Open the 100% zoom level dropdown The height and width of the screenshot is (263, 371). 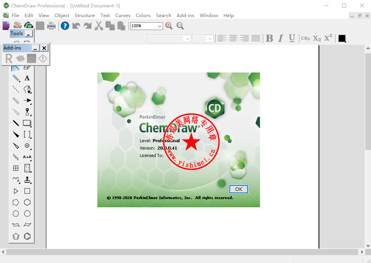pyautogui.click(x=160, y=26)
